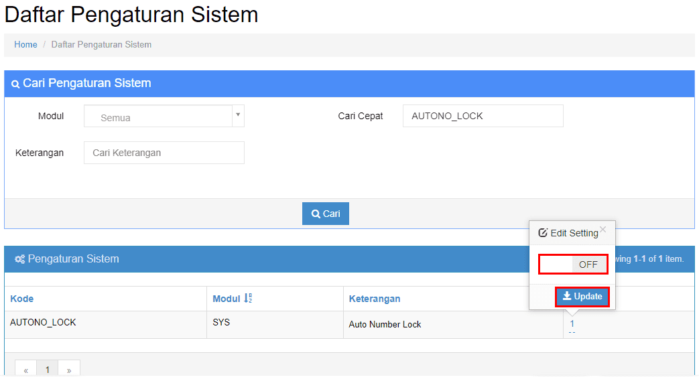Screen dimensions: 699x377
Task: Select the AUTONO_LOCK cell in the table
Action: [43, 323]
